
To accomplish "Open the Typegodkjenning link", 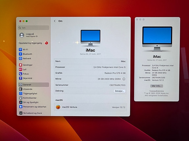I will pyautogui.click(x=156, y=91).
